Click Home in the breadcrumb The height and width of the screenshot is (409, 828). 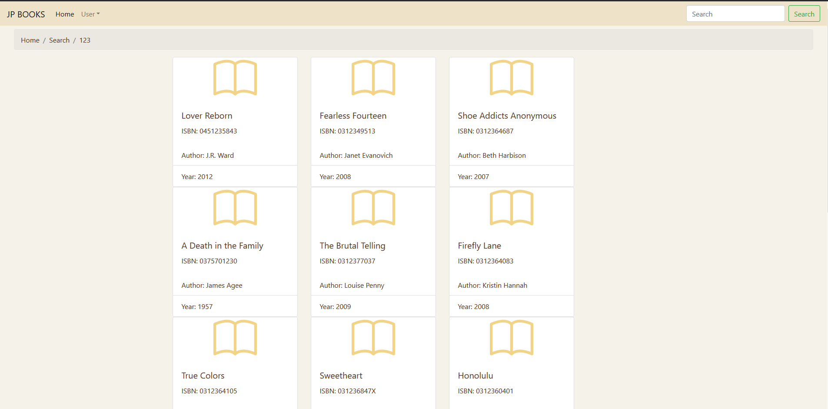click(x=30, y=40)
